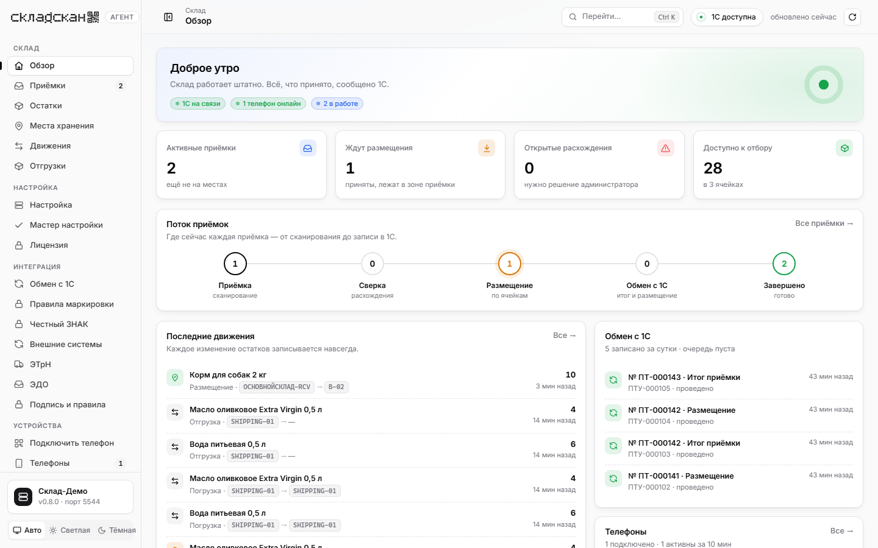Click the Честный ЗНАК lock icon

(x=19, y=325)
